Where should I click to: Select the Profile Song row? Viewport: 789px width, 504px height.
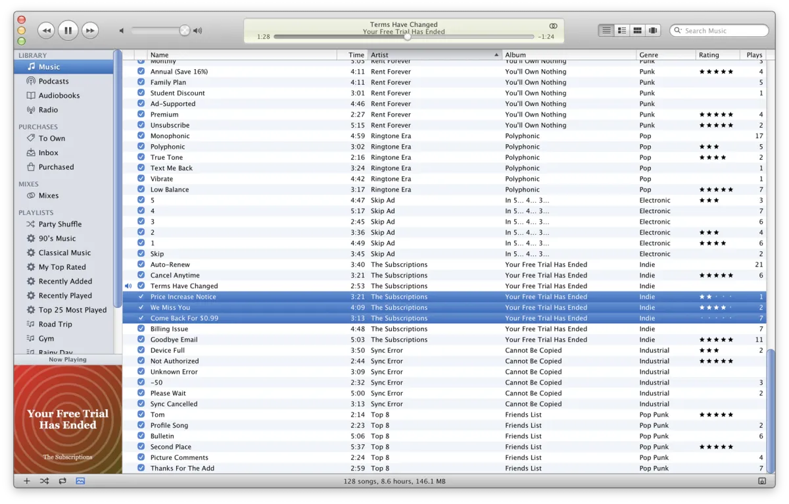[444, 425]
